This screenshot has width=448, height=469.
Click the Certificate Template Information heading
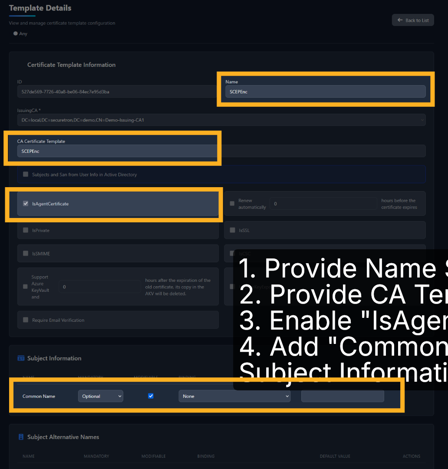tap(72, 65)
